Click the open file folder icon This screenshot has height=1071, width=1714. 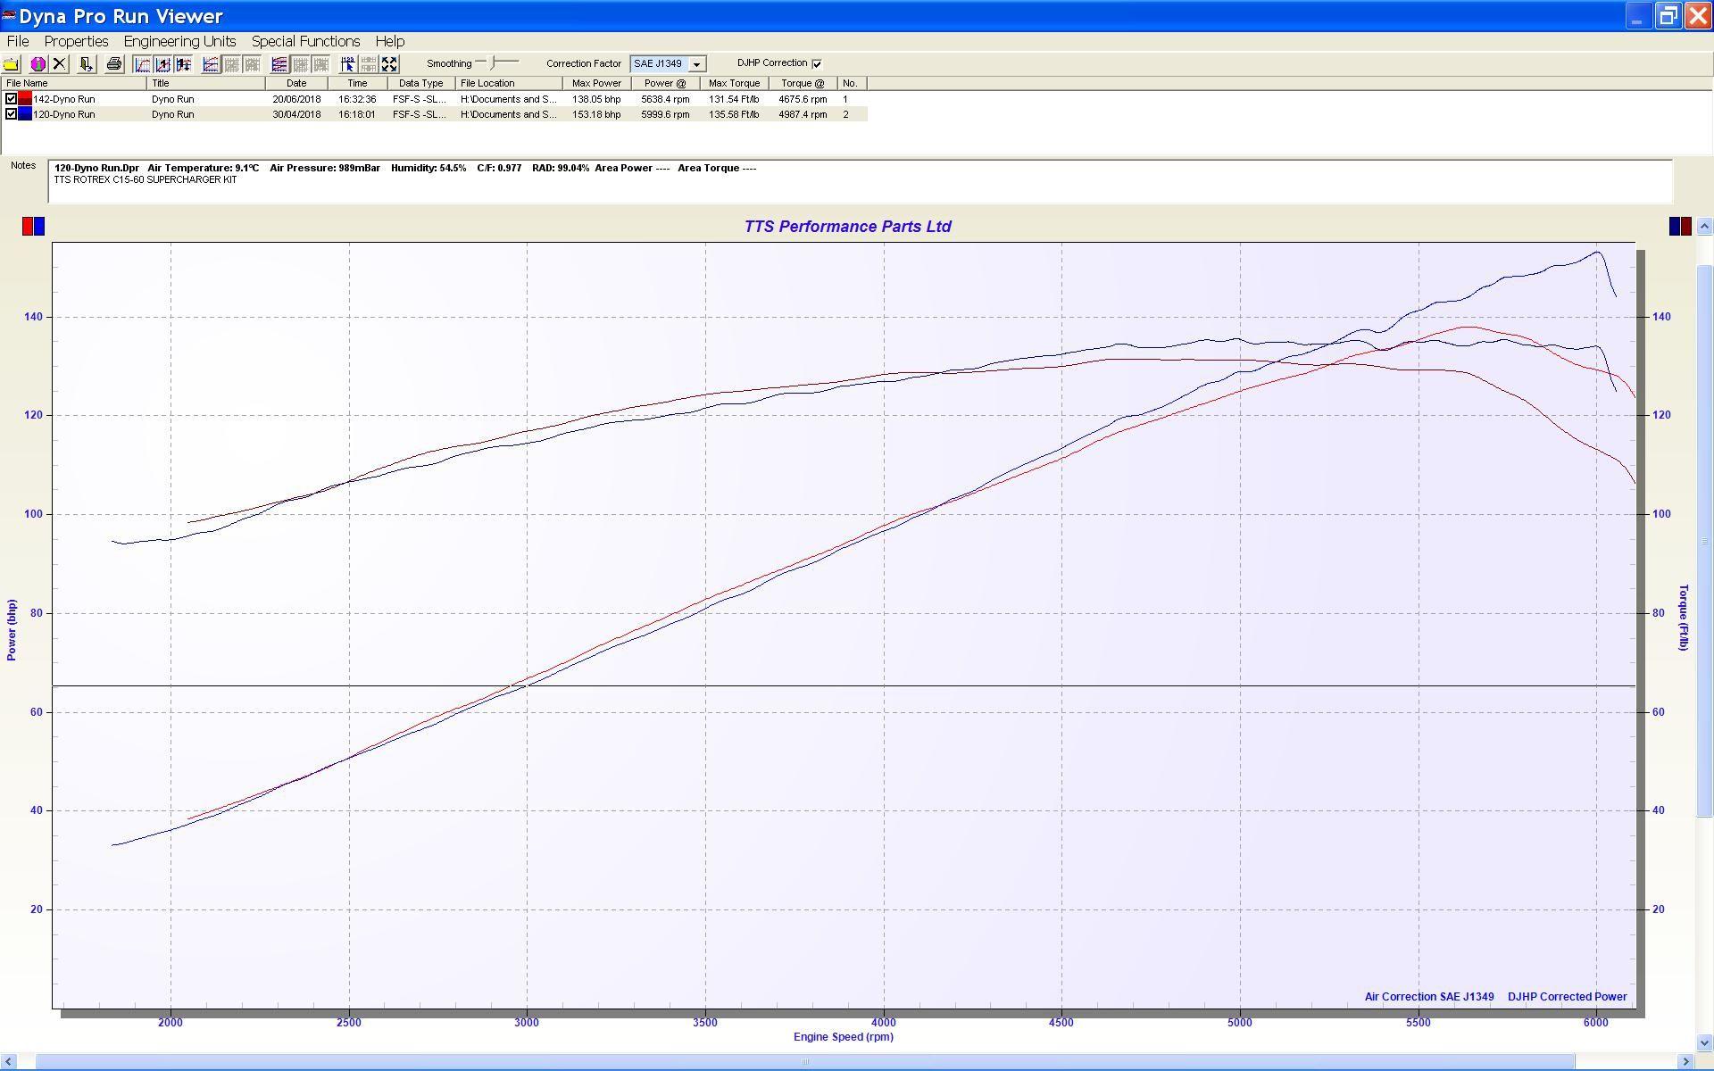[x=12, y=64]
